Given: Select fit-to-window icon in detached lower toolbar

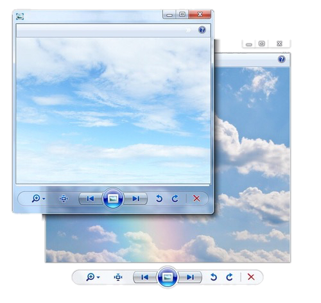Looking at the screenshot, I should 118,277.
